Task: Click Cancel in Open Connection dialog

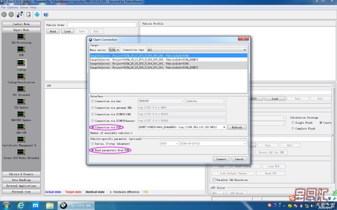Action: (239, 159)
